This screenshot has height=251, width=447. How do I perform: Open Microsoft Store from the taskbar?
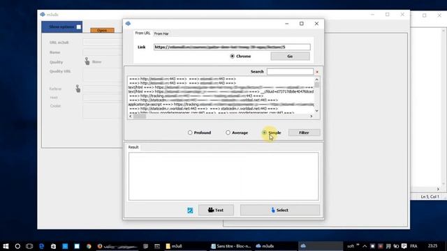pyautogui.click(x=53, y=246)
